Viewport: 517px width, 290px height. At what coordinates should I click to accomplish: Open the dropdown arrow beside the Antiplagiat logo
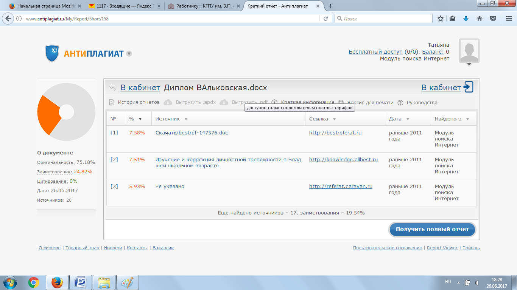pos(129,54)
